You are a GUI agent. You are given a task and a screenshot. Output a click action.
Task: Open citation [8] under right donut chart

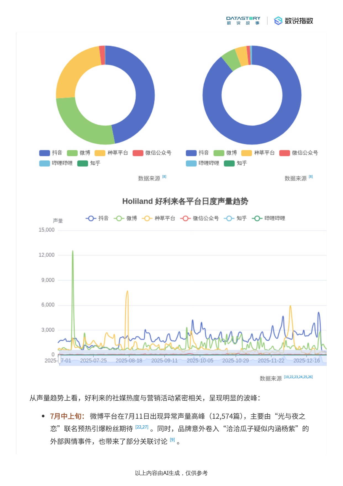click(311, 177)
